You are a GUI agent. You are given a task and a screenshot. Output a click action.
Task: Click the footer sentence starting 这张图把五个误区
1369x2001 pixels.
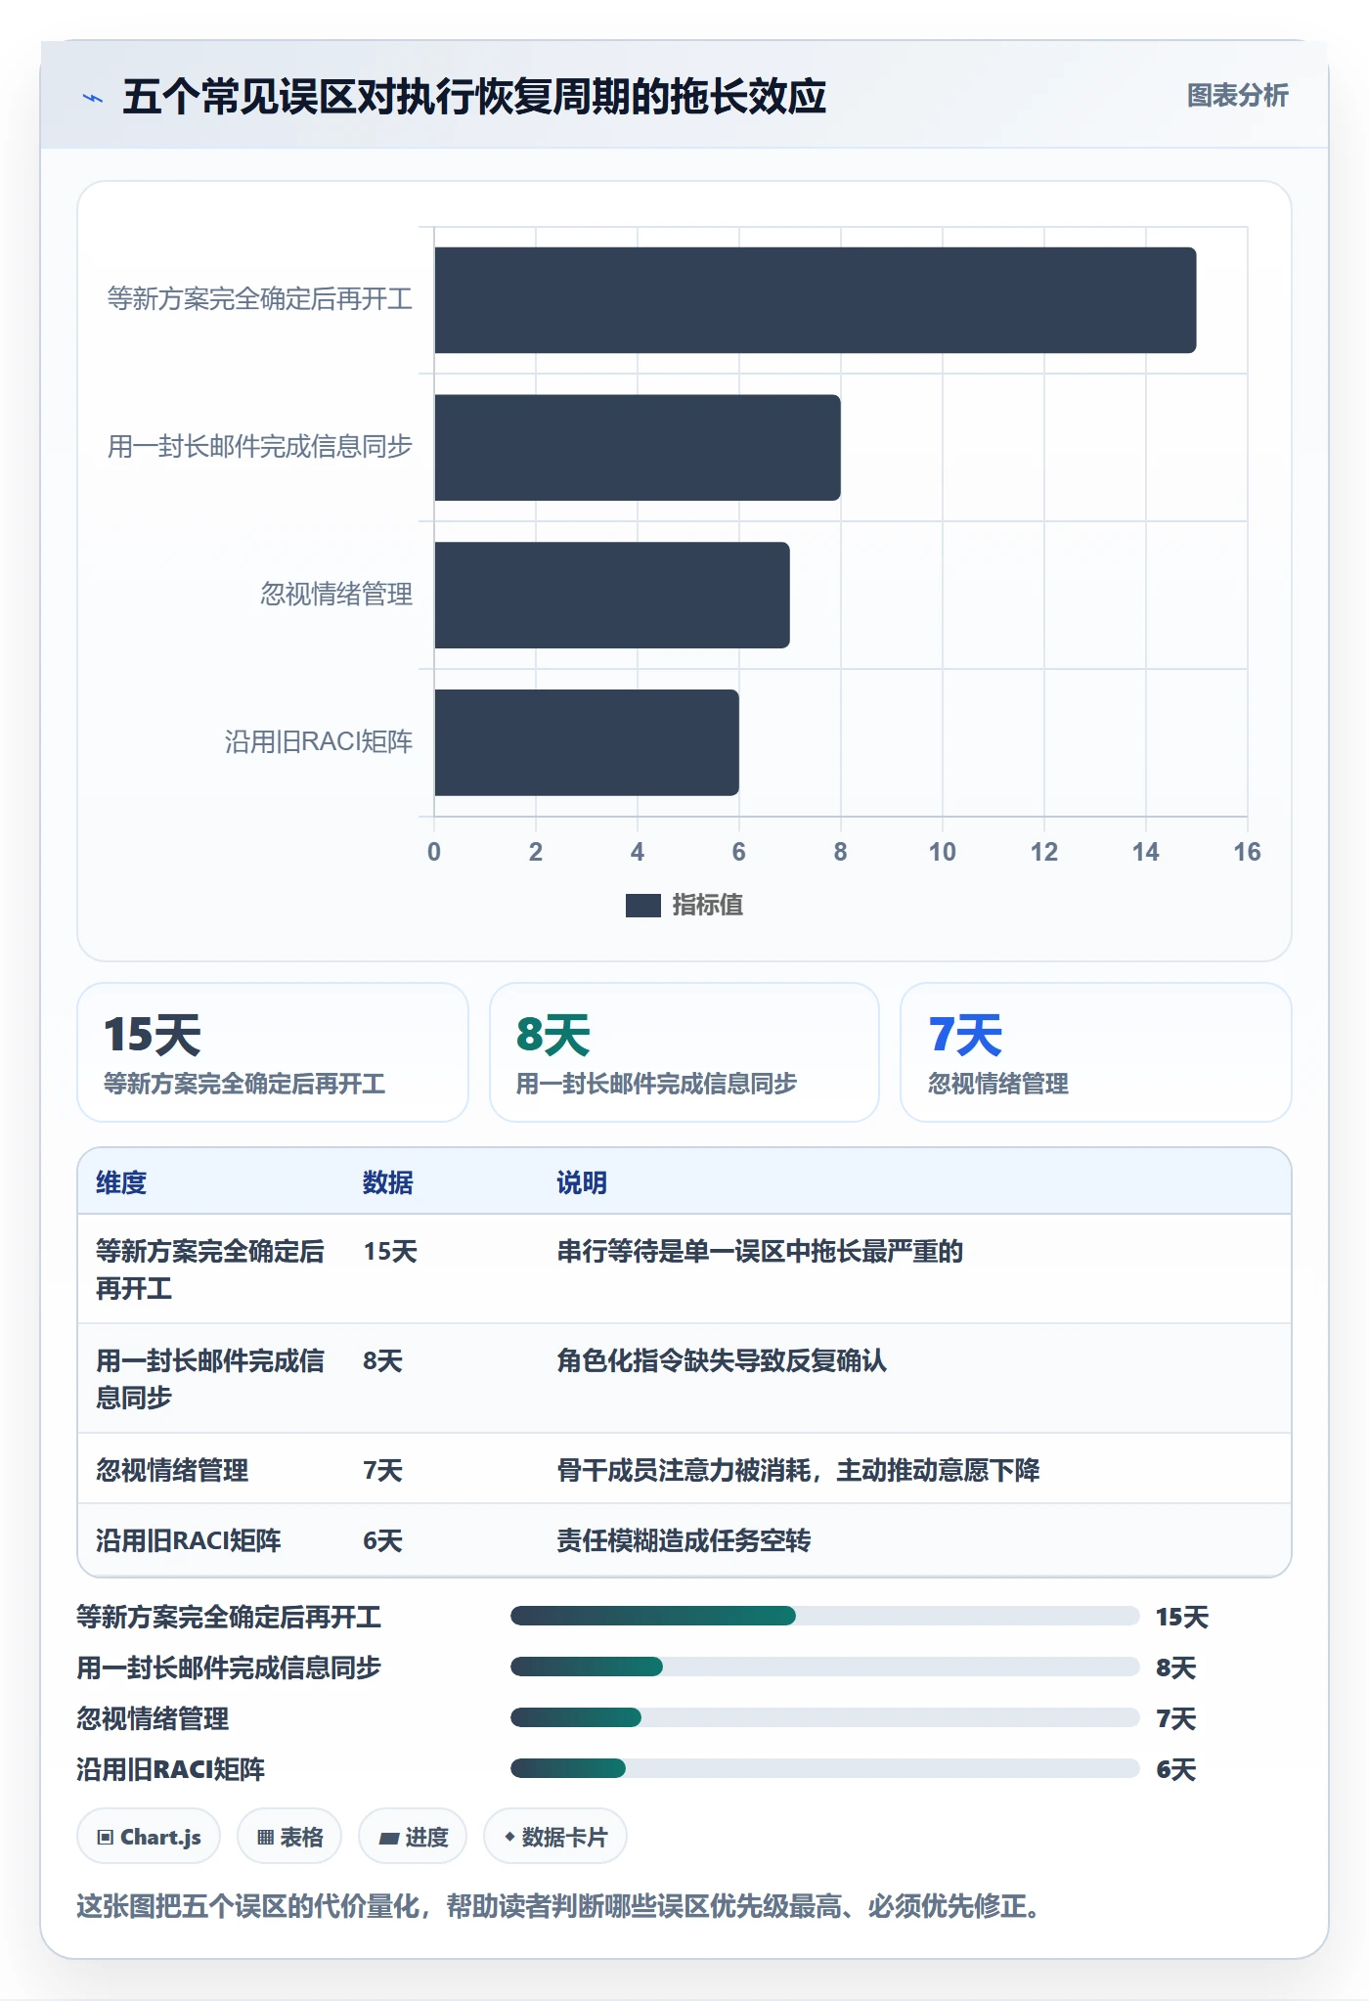coord(561,1906)
